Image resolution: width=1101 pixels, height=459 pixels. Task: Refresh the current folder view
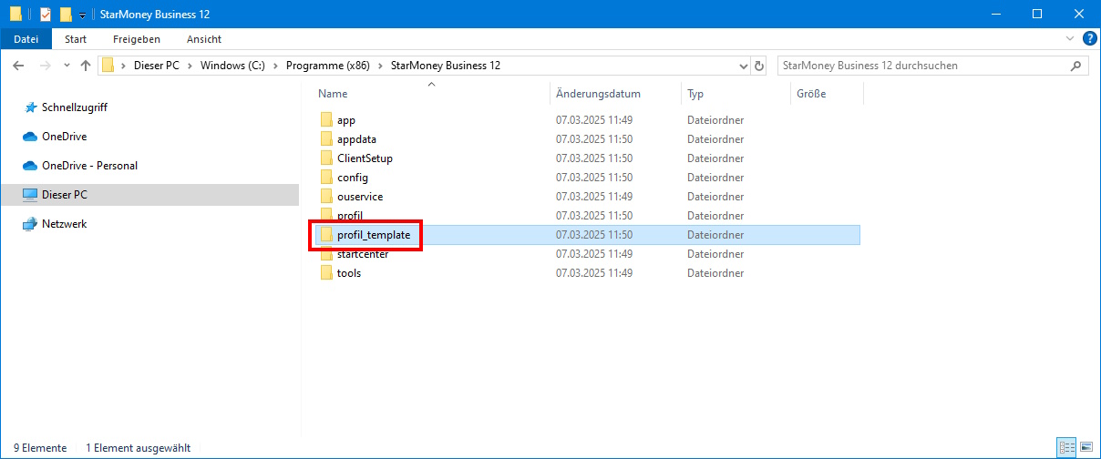pyautogui.click(x=760, y=66)
